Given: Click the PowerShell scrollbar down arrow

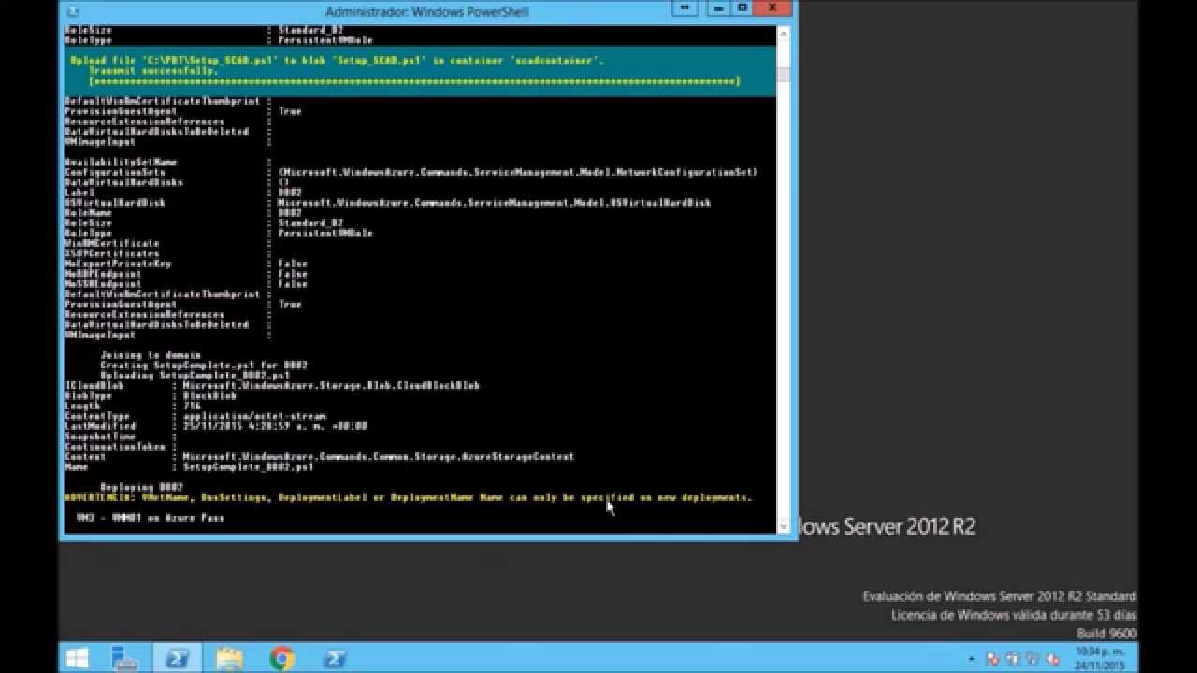Looking at the screenshot, I should pos(784,526).
